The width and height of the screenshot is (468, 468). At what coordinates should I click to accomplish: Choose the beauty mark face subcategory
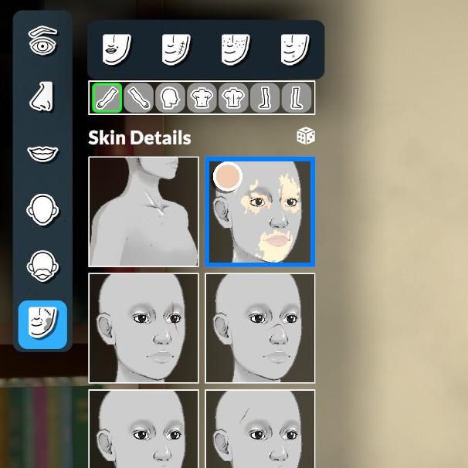(117, 49)
